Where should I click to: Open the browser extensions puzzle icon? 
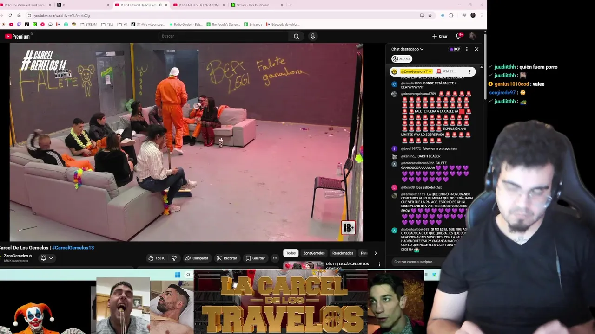tap(451, 15)
